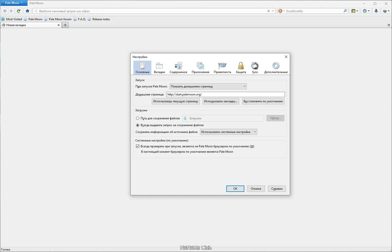Viewport: 392px width, 252px height.
Task: Open help with Справка button
Action: (277, 189)
